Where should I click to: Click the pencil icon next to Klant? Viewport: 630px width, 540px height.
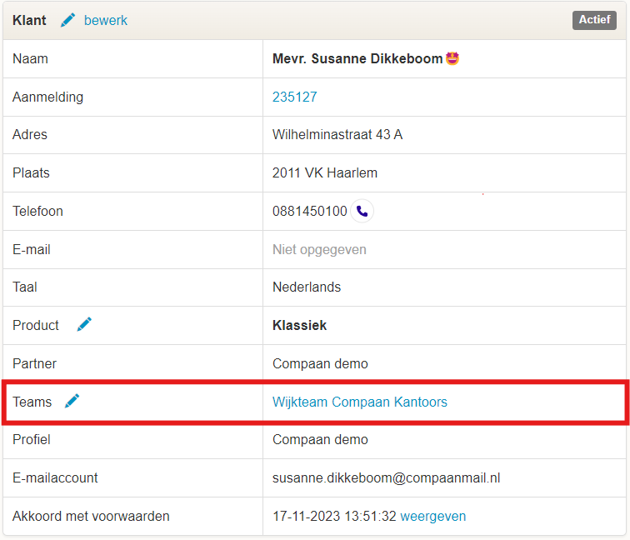[67, 20]
